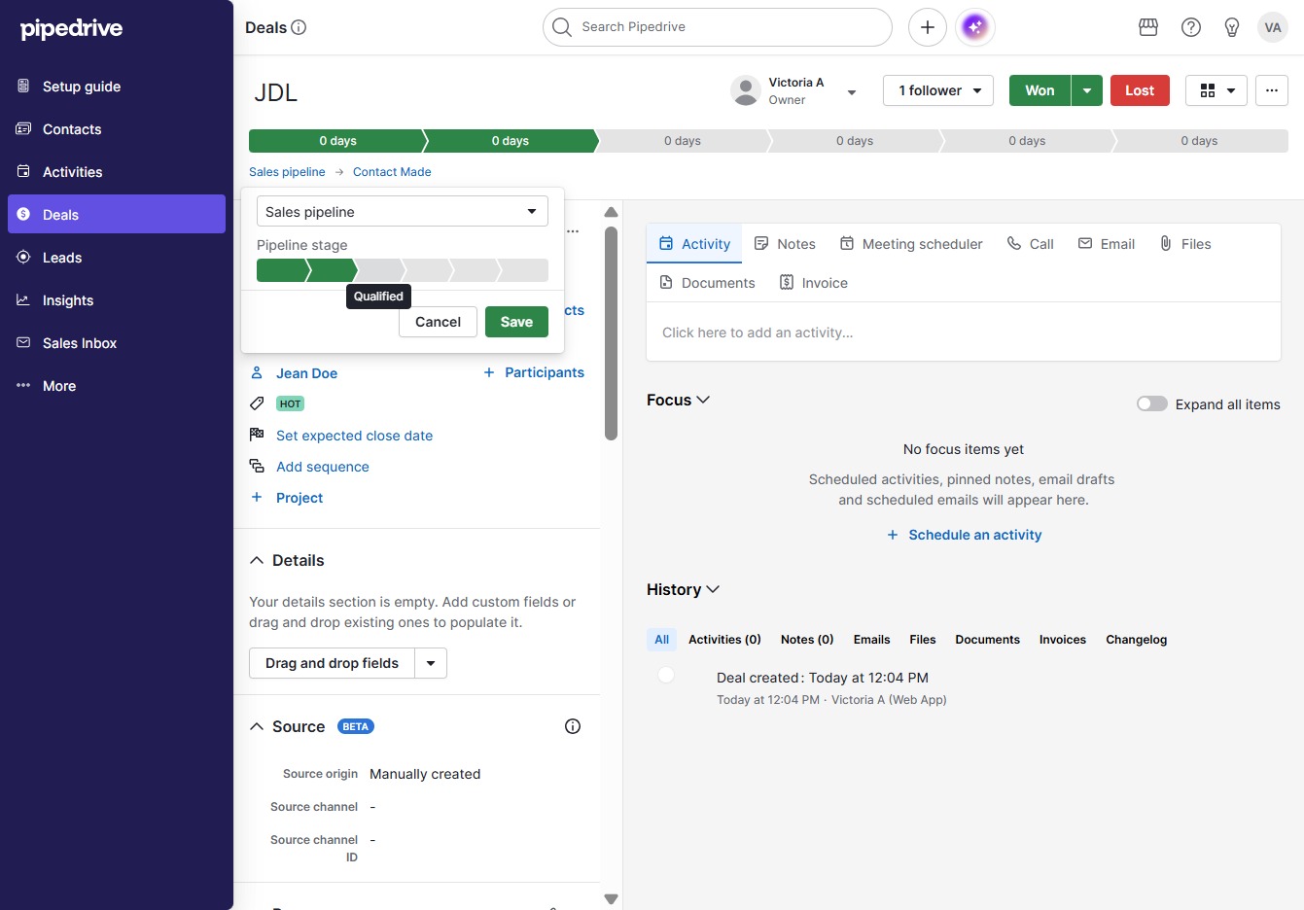This screenshot has height=910, width=1304.
Task: Focus the Search Pipedrive field
Action: [x=718, y=27]
